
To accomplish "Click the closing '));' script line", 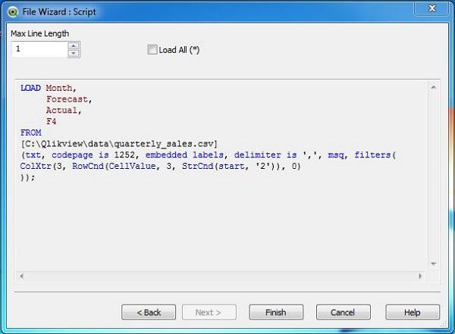I will click(27, 177).
